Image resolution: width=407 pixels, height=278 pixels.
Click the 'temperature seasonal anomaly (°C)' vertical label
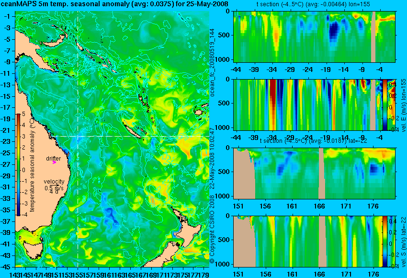32,164
